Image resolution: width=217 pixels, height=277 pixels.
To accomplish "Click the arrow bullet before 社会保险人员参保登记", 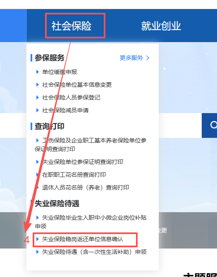I will tap(37, 97).
